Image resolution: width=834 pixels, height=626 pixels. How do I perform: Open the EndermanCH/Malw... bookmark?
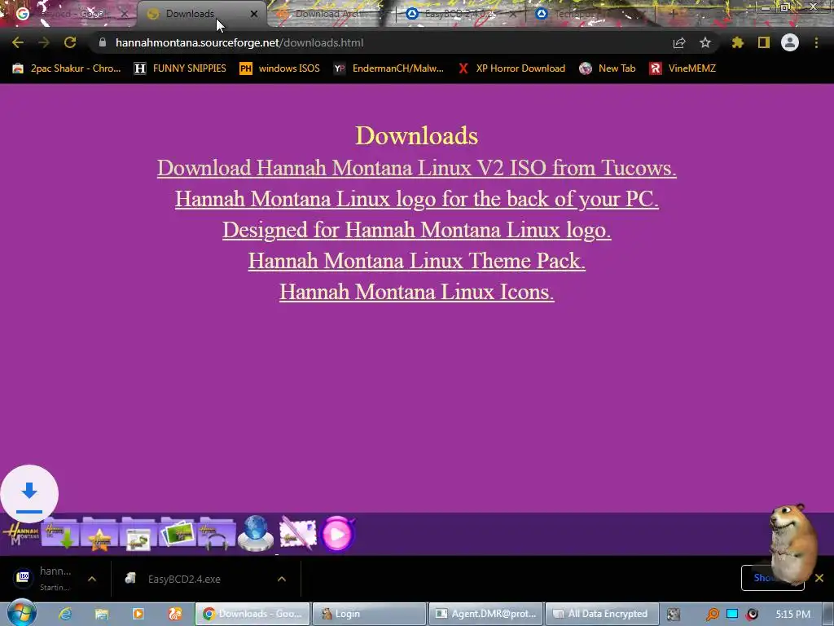(x=388, y=68)
